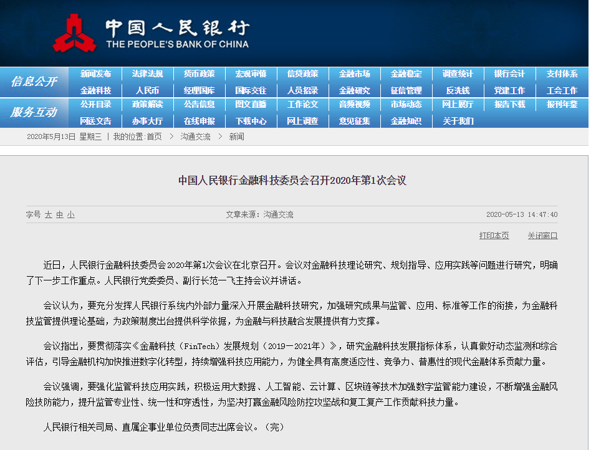Open 工会工作 menu item
Image resolution: width=591 pixels, height=450 pixels.
tap(562, 90)
